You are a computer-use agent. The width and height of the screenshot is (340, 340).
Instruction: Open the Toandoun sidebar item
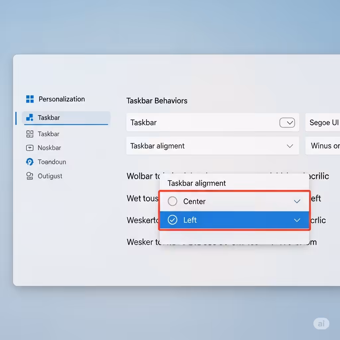52,162
